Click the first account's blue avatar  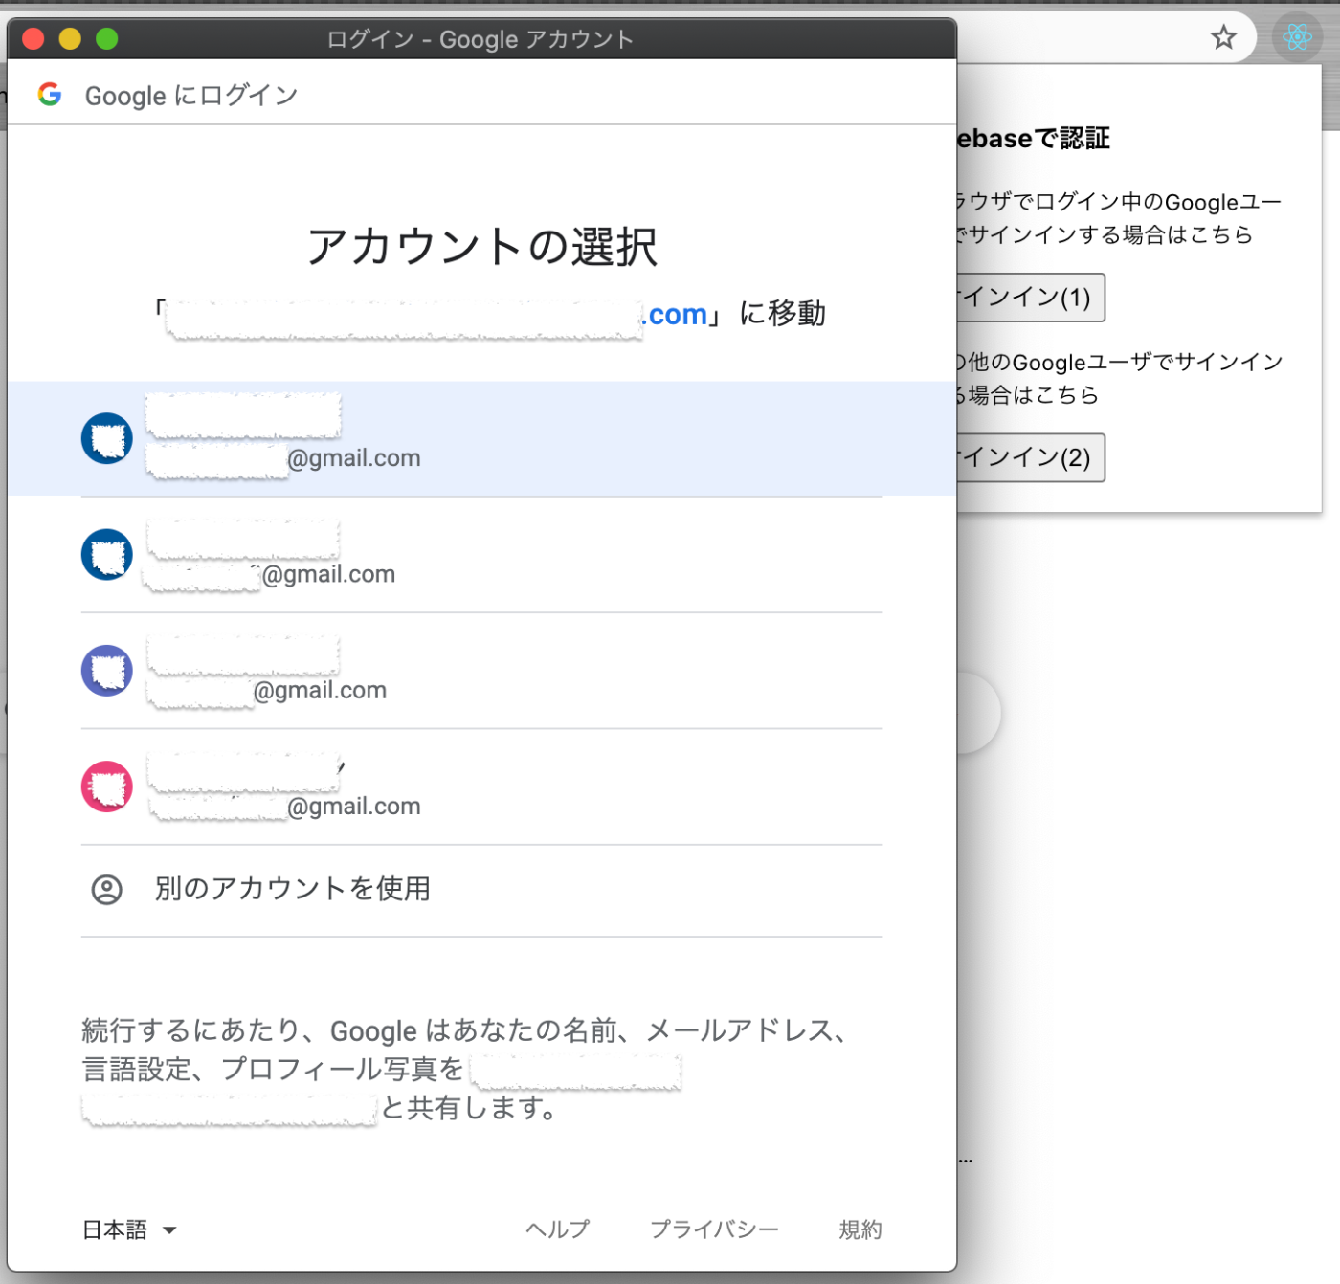tap(107, 438)
